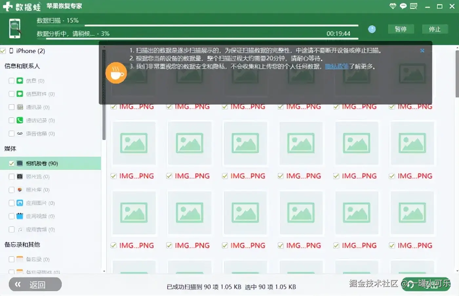Uncheck the 相机胶卷 (90) checkbox
Image resolution: width=459 pixels, height=296 pixels.
11,163
